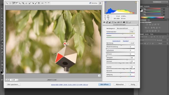The width and height of the screenshot is (169, 95).
Task: Click the Klarheit slider handle
Action: point(124,69)
